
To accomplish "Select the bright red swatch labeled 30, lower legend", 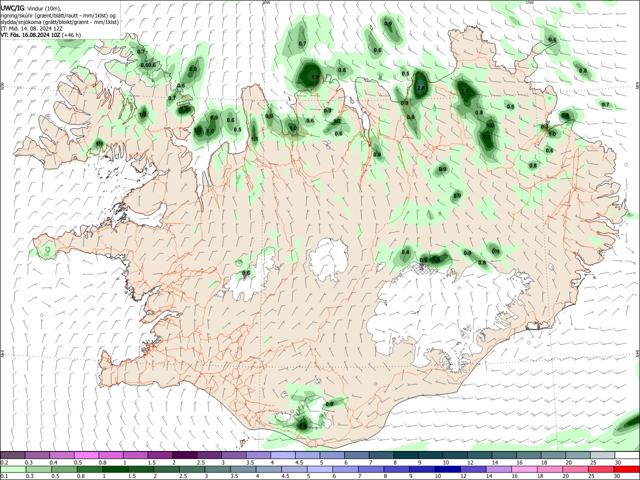I will click(626, 469).
